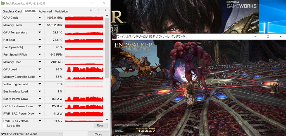Screen dimensions: 286x136
Task: Click the GPU Temperature history graph
Action: 84,32
